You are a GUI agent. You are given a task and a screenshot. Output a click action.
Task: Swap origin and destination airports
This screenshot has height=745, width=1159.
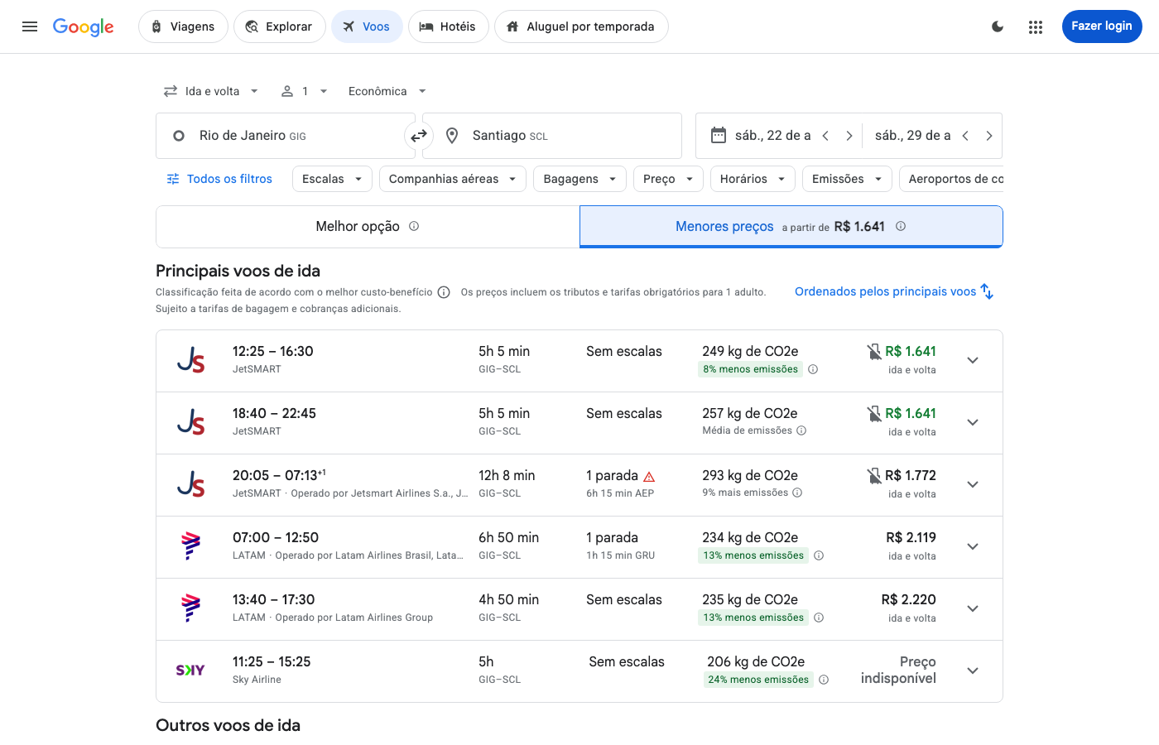click(x=419, y=135)
